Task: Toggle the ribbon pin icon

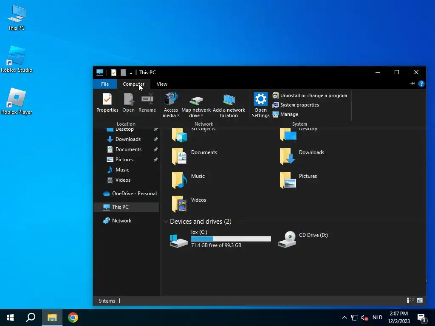Action: (412, 84)
